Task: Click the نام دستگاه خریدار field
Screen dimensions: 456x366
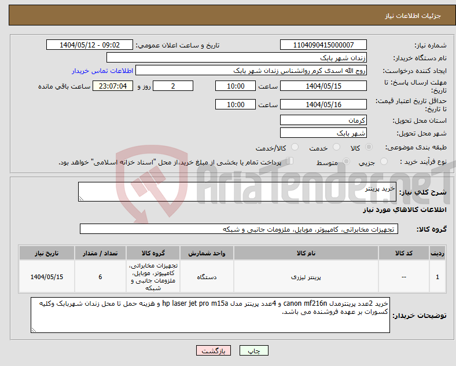Action: [x=237, y=57]
